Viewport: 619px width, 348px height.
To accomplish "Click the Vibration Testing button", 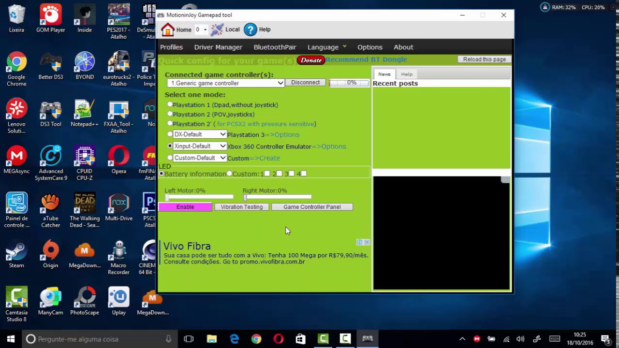I will (242, 207).
